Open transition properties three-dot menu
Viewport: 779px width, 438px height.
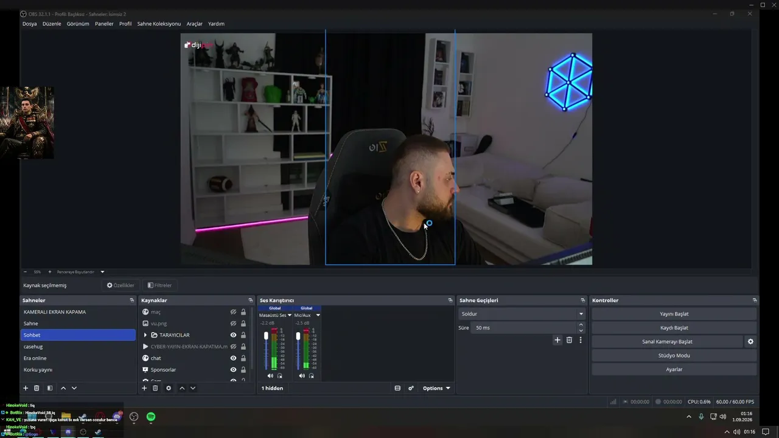coord(581,340)
